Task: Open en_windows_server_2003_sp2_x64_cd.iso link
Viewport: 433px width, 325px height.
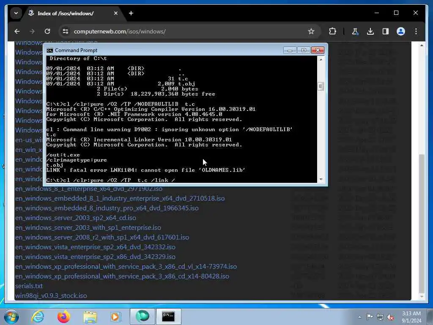Action: click(x=76, y=218)
